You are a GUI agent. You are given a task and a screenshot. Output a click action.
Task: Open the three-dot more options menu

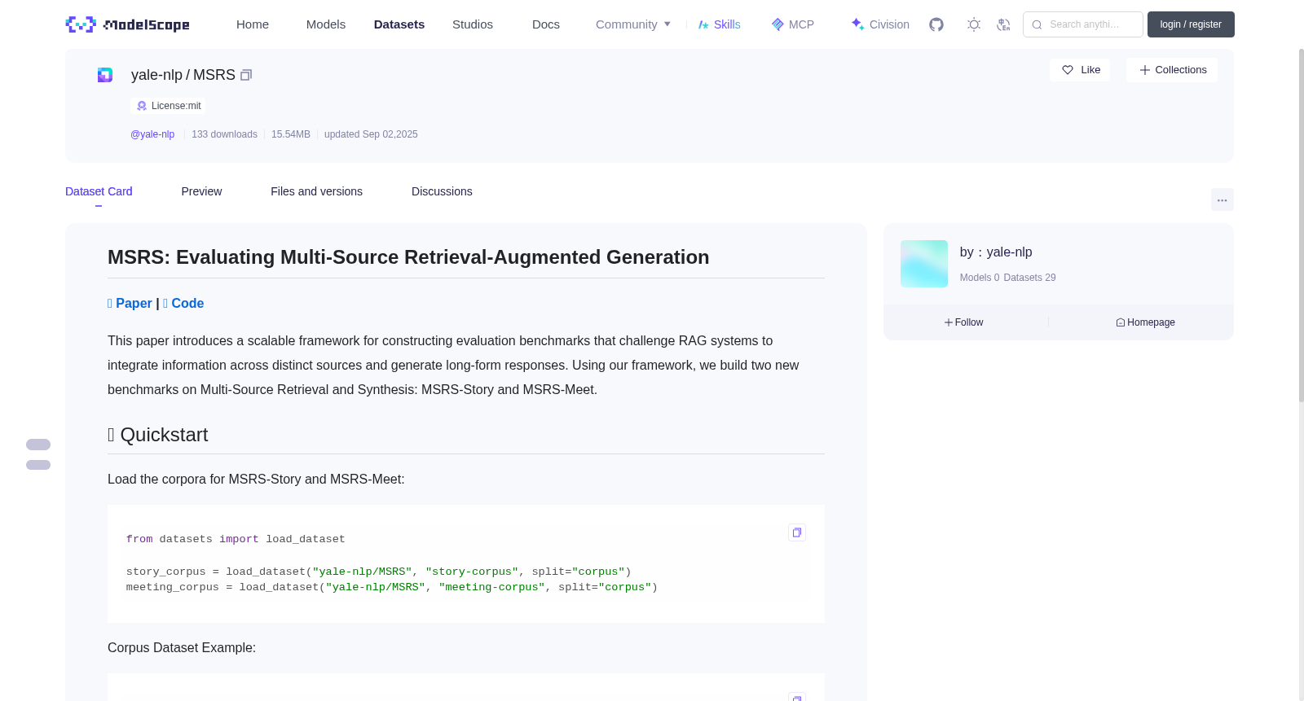click(x=1222, y=199)
